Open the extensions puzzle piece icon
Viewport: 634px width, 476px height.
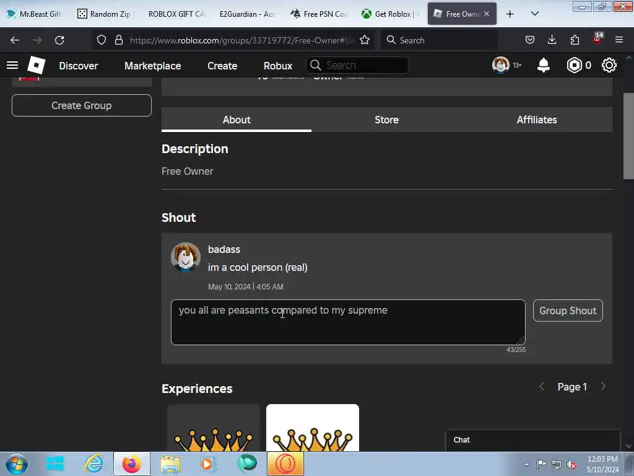click(575, 40)
